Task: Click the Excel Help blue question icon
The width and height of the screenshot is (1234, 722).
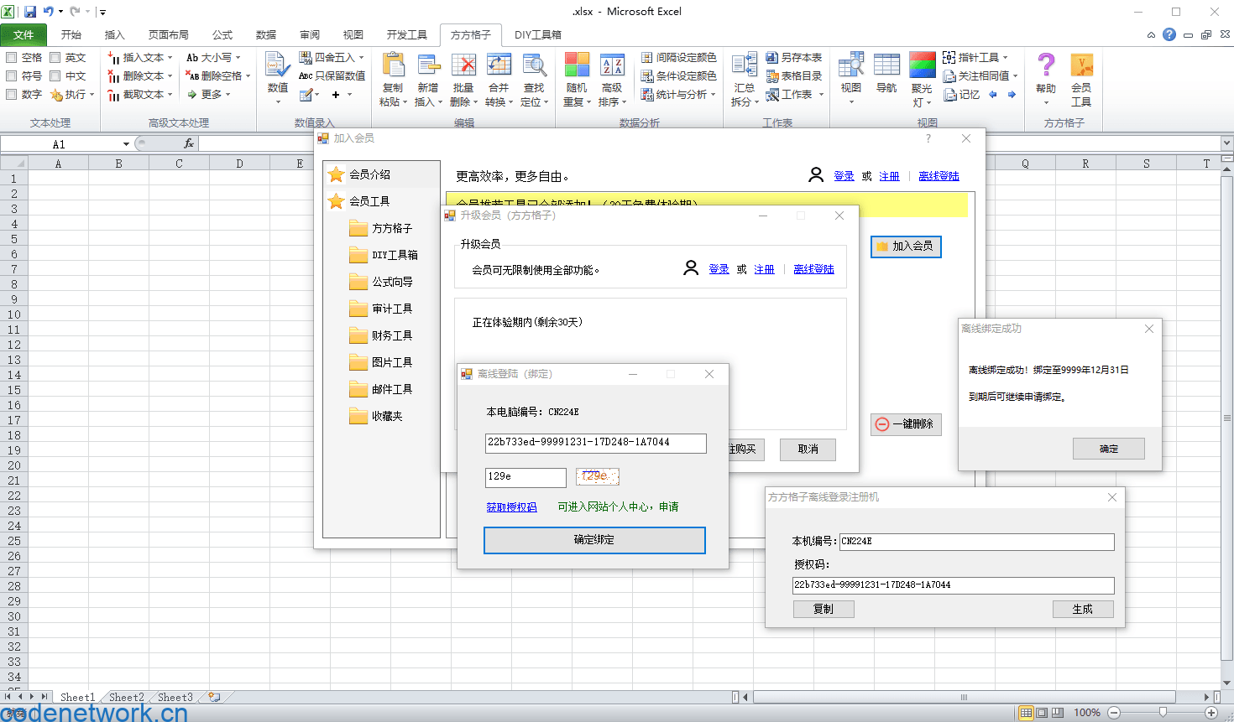Action: (x=1169, y=34)
